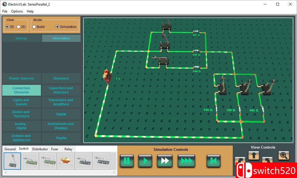Select the first toggle switch component thumbnail

point(12,161)
